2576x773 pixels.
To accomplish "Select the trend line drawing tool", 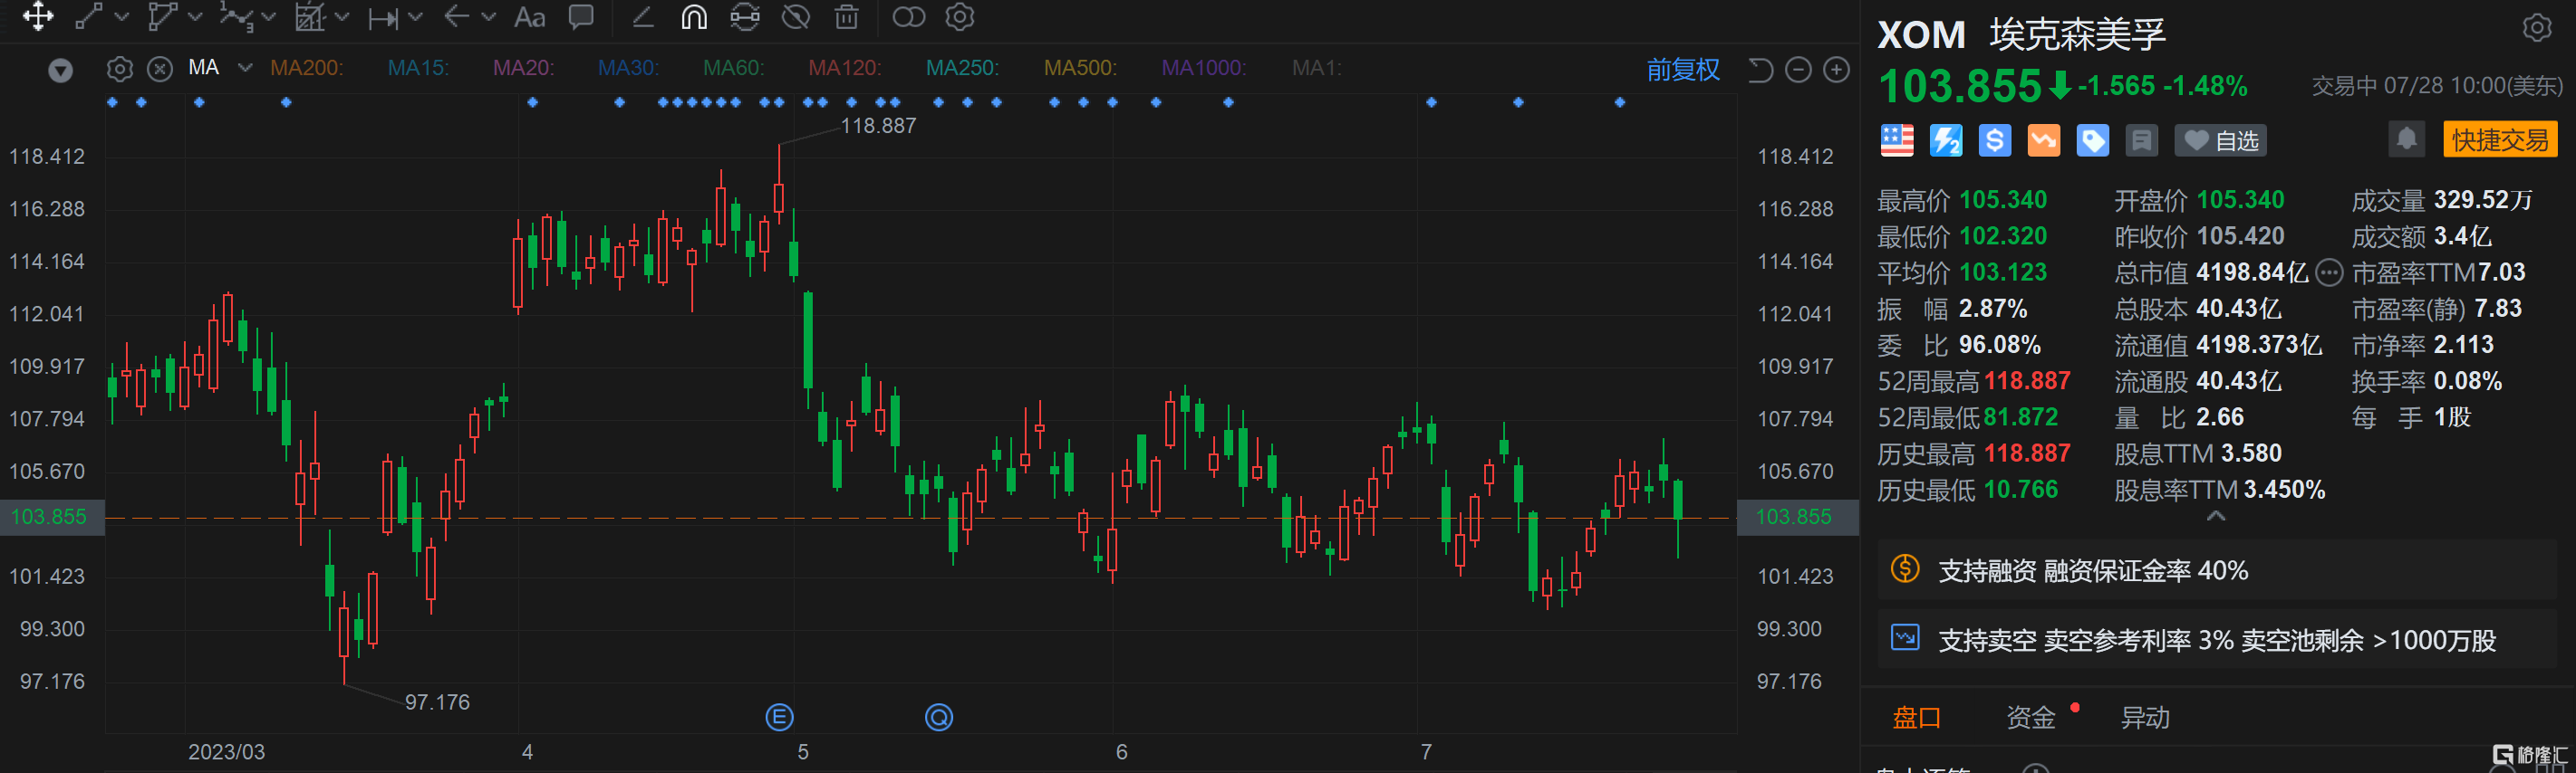I will [x=90, y=16].
